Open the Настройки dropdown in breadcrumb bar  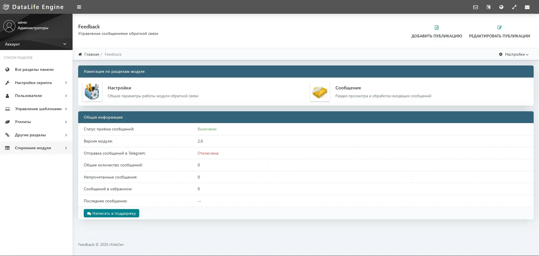point(514,54)
